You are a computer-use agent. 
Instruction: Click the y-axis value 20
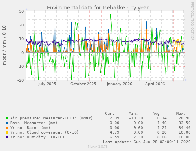tap(21, 25)
